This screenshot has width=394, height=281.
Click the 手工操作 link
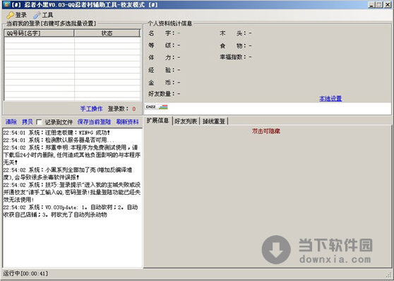coord(91,109)
